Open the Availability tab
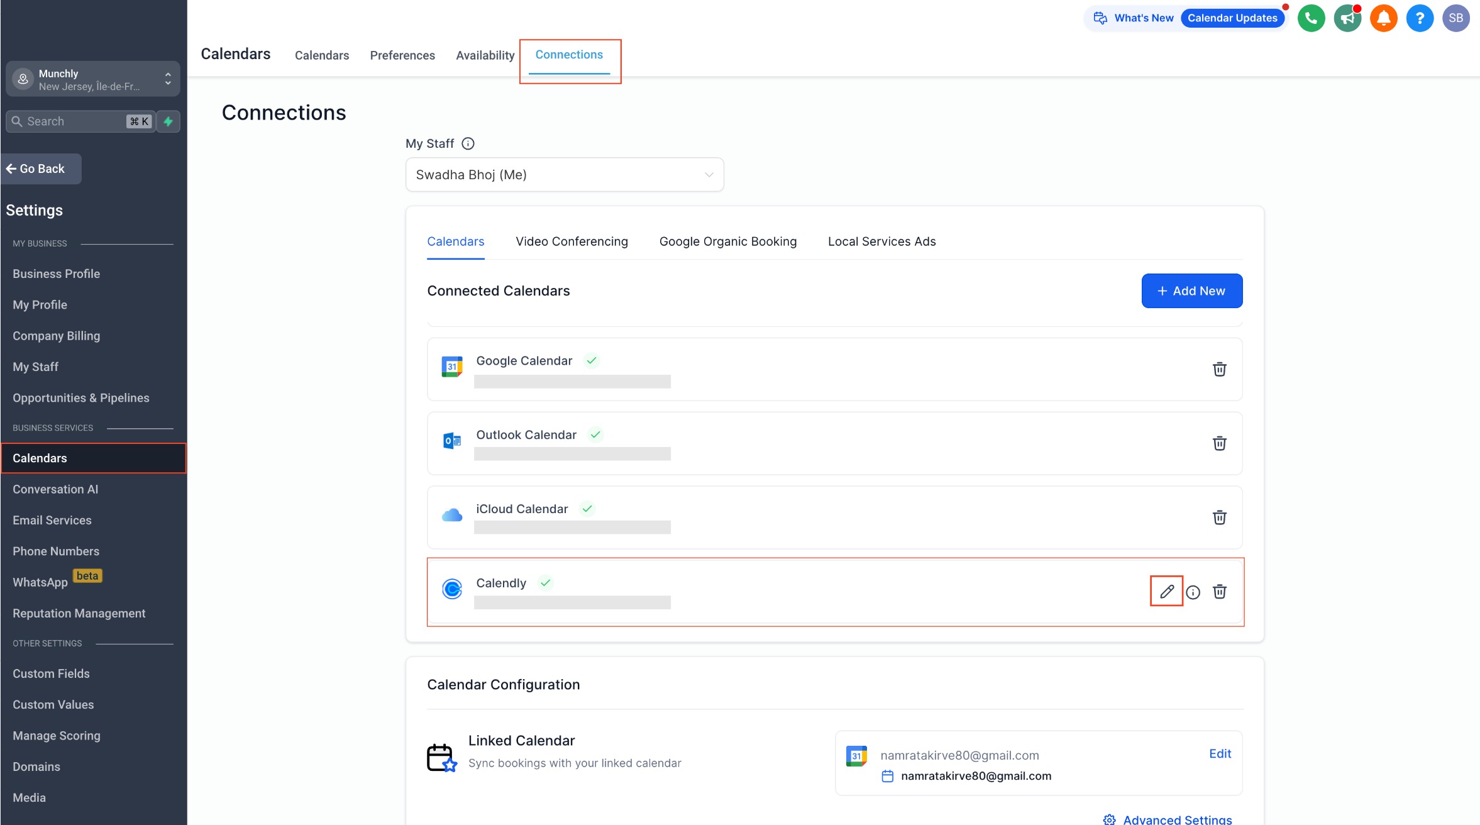 pyautogui.click(x=485, y=55)
